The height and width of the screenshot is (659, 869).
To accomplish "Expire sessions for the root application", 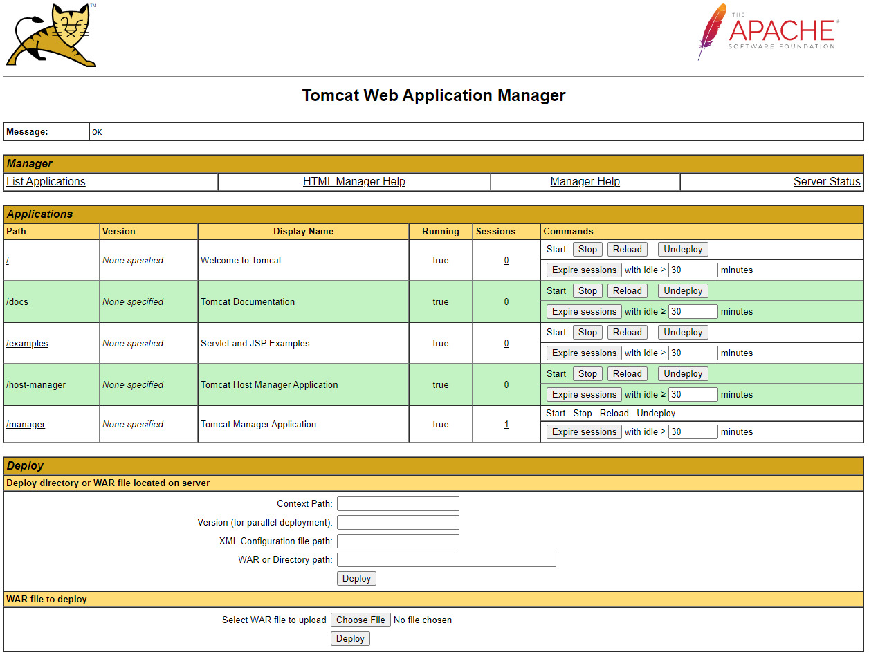I will [584, 270].
